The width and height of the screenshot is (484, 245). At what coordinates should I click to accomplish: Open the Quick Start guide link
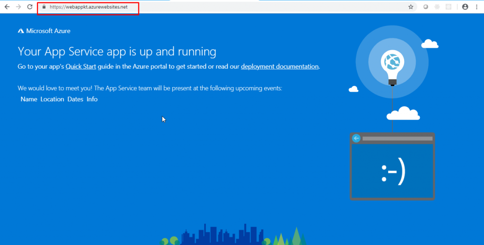[x=81, y=66]
